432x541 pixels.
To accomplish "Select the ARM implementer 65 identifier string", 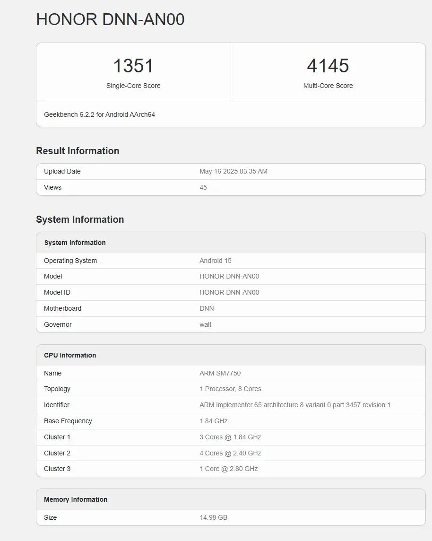I will pyautogui.click(x=295, y=405).
